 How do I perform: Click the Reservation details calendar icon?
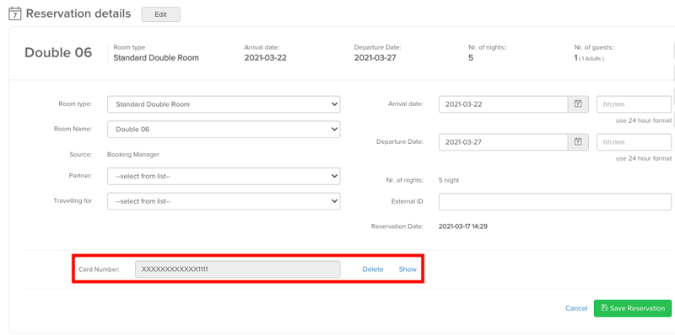coord(14,14)
